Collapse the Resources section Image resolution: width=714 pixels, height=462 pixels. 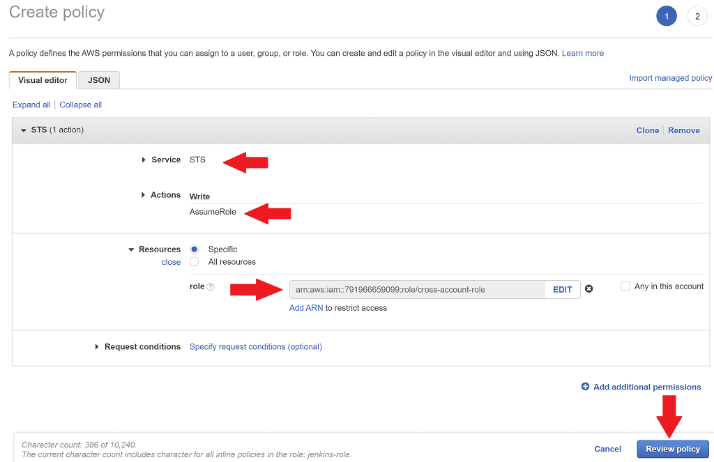(x=131, y=249)
